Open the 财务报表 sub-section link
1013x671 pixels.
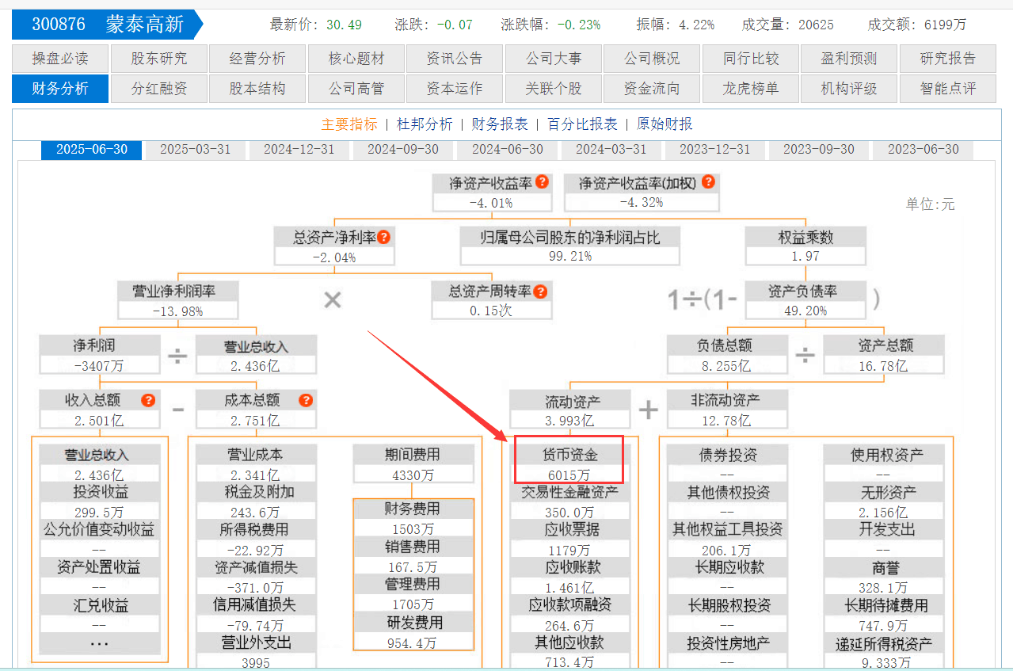tap(499, 124)
